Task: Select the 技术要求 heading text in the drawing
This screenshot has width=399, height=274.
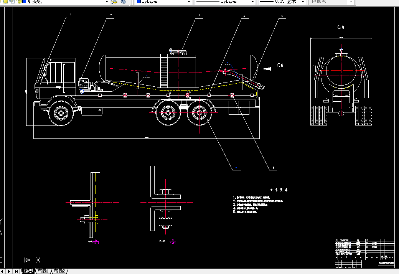Action: click(279, 190)
